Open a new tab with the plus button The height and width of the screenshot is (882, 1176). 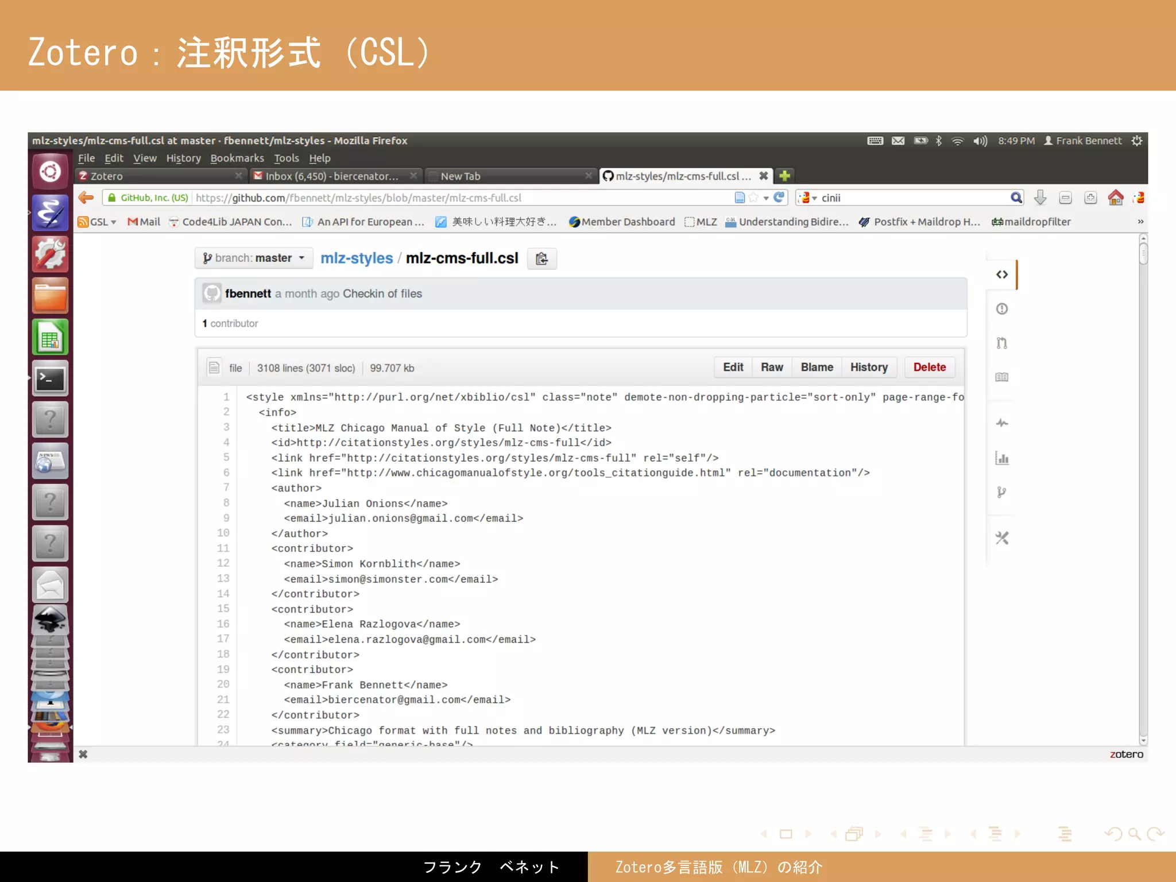(785, 176)
